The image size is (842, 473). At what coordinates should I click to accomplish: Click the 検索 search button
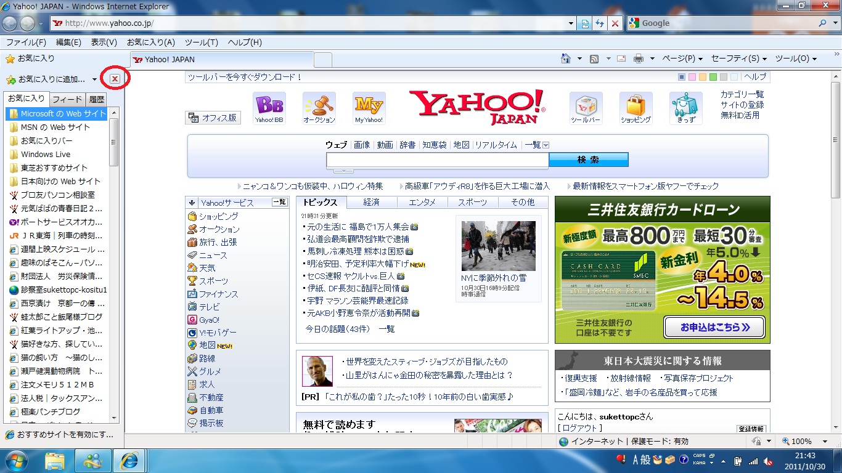(588, 160)
